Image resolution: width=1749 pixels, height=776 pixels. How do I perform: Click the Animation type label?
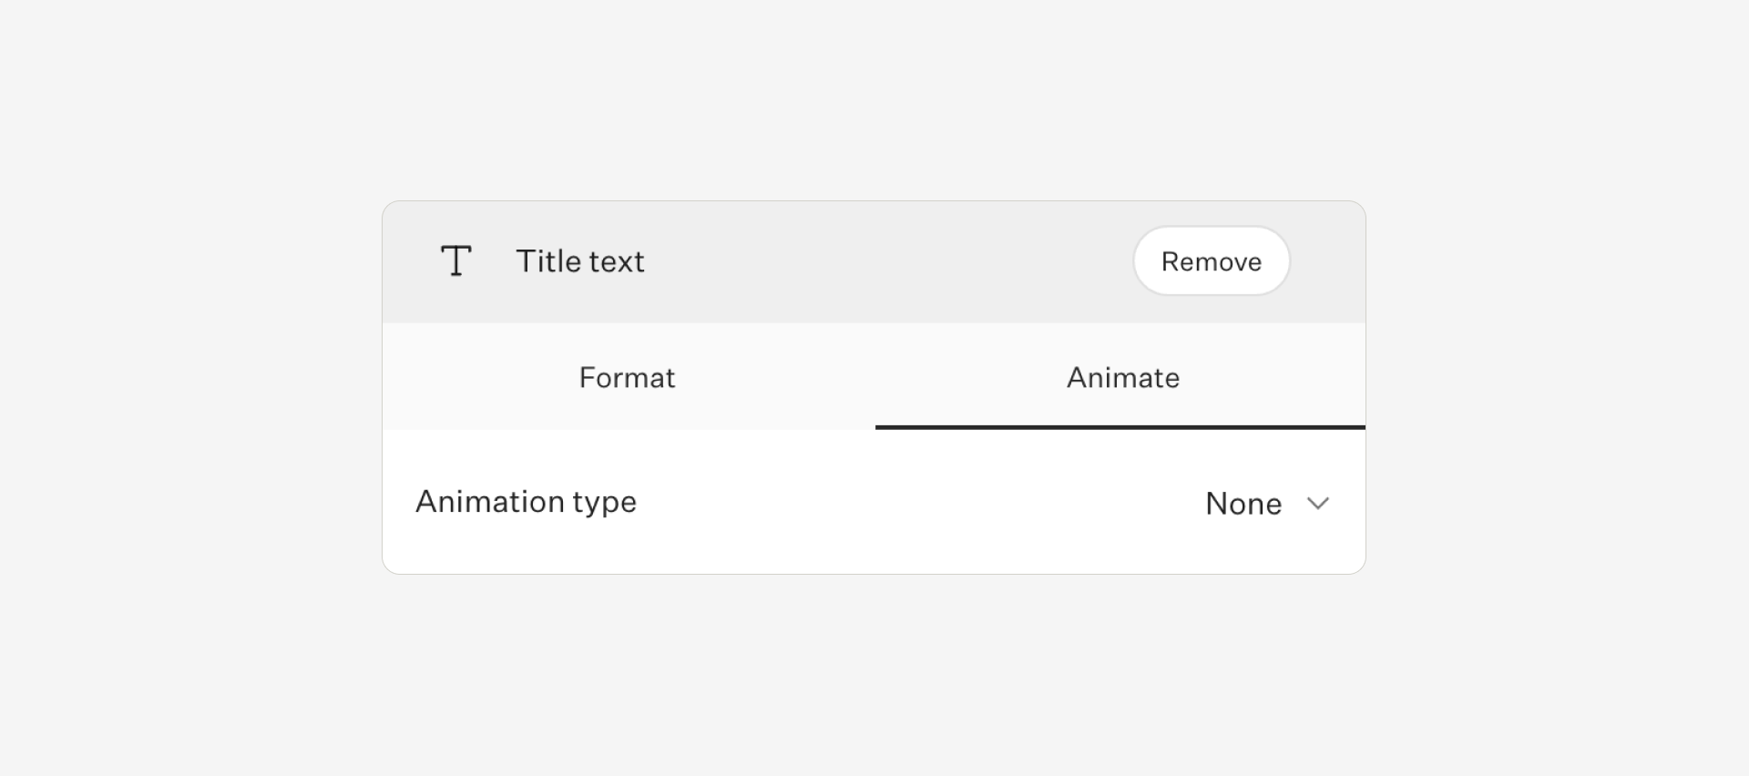pyautogui.click(x=526, y=502)
